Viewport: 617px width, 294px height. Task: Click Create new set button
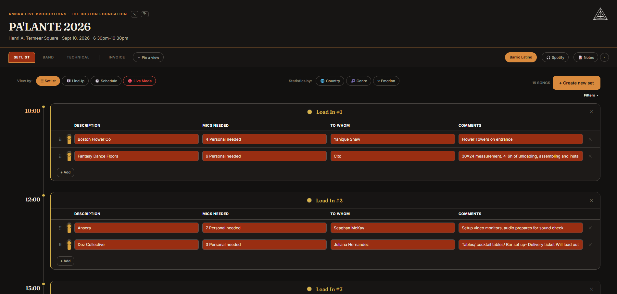click(576, 83)
